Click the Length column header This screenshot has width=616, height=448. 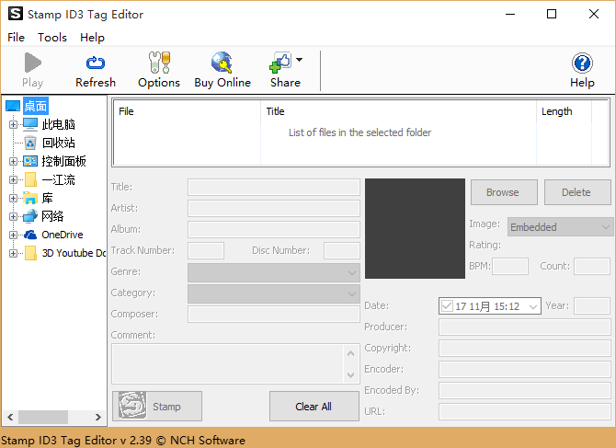(x=564, y=111)
